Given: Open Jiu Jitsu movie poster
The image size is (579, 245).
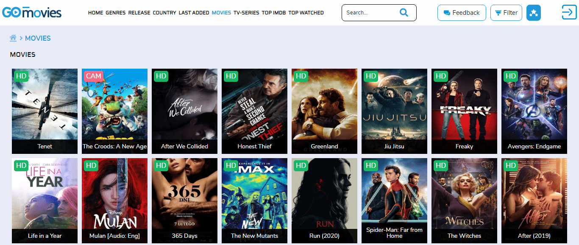Looking at the screenshot, I should point(394,111).
